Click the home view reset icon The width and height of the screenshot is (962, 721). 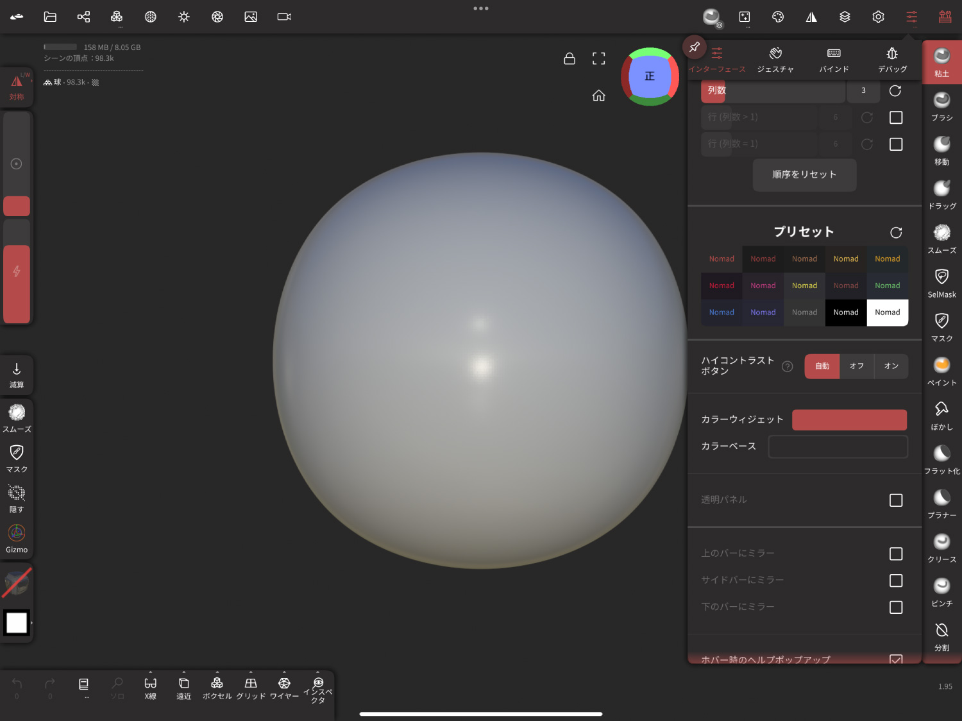coord(598,96)
